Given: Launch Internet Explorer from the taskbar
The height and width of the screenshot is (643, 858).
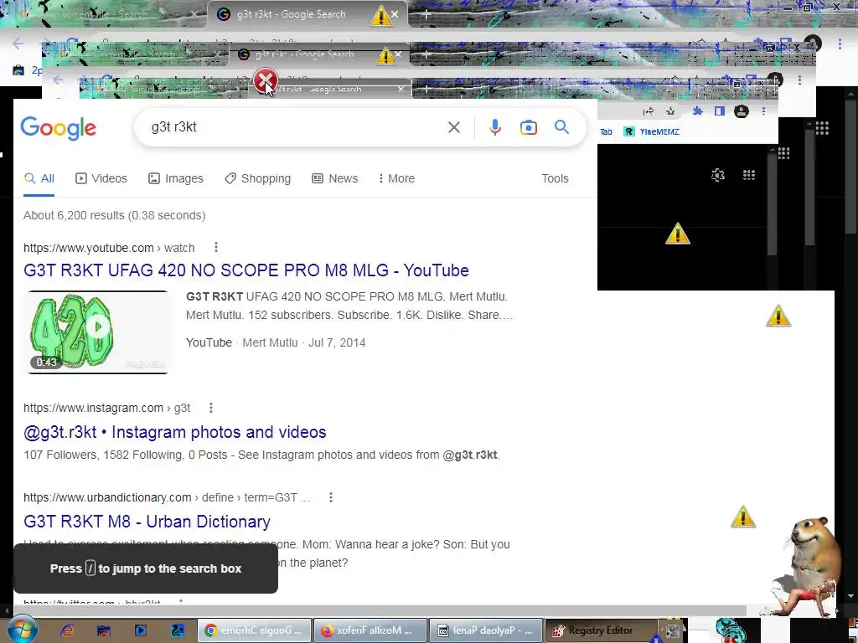Looking at the screenshot, I should (67, 630).
